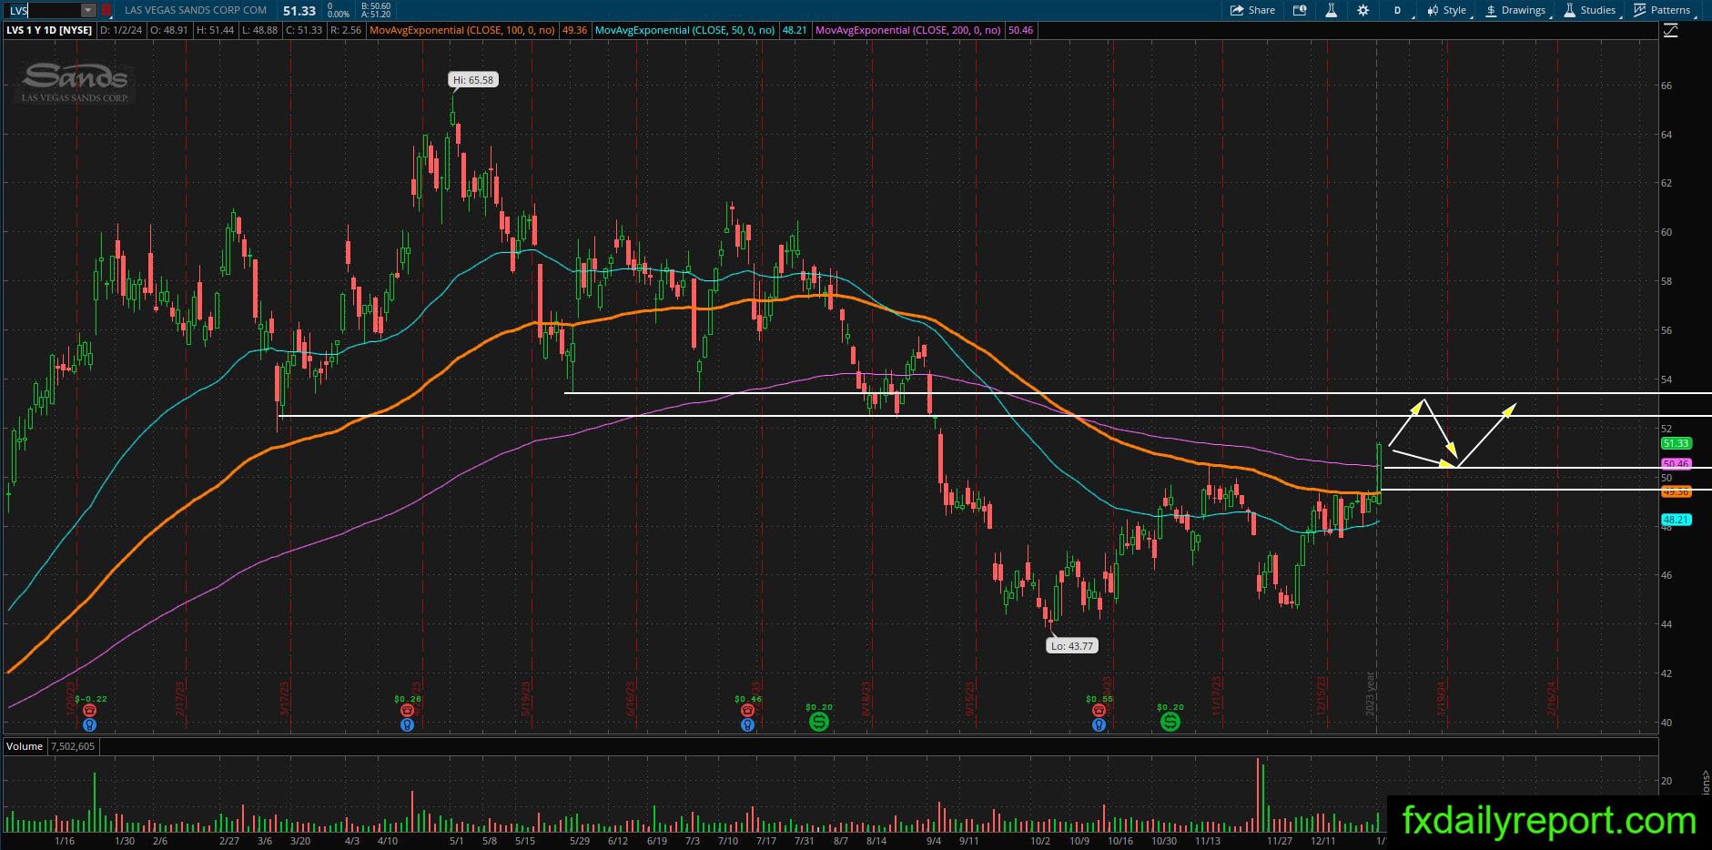Expand the Patterns menu
The image size is (1712, 850).
[1663, 10]
